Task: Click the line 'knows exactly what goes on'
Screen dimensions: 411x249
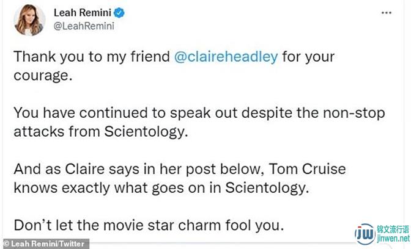Action: coord(161,188)
